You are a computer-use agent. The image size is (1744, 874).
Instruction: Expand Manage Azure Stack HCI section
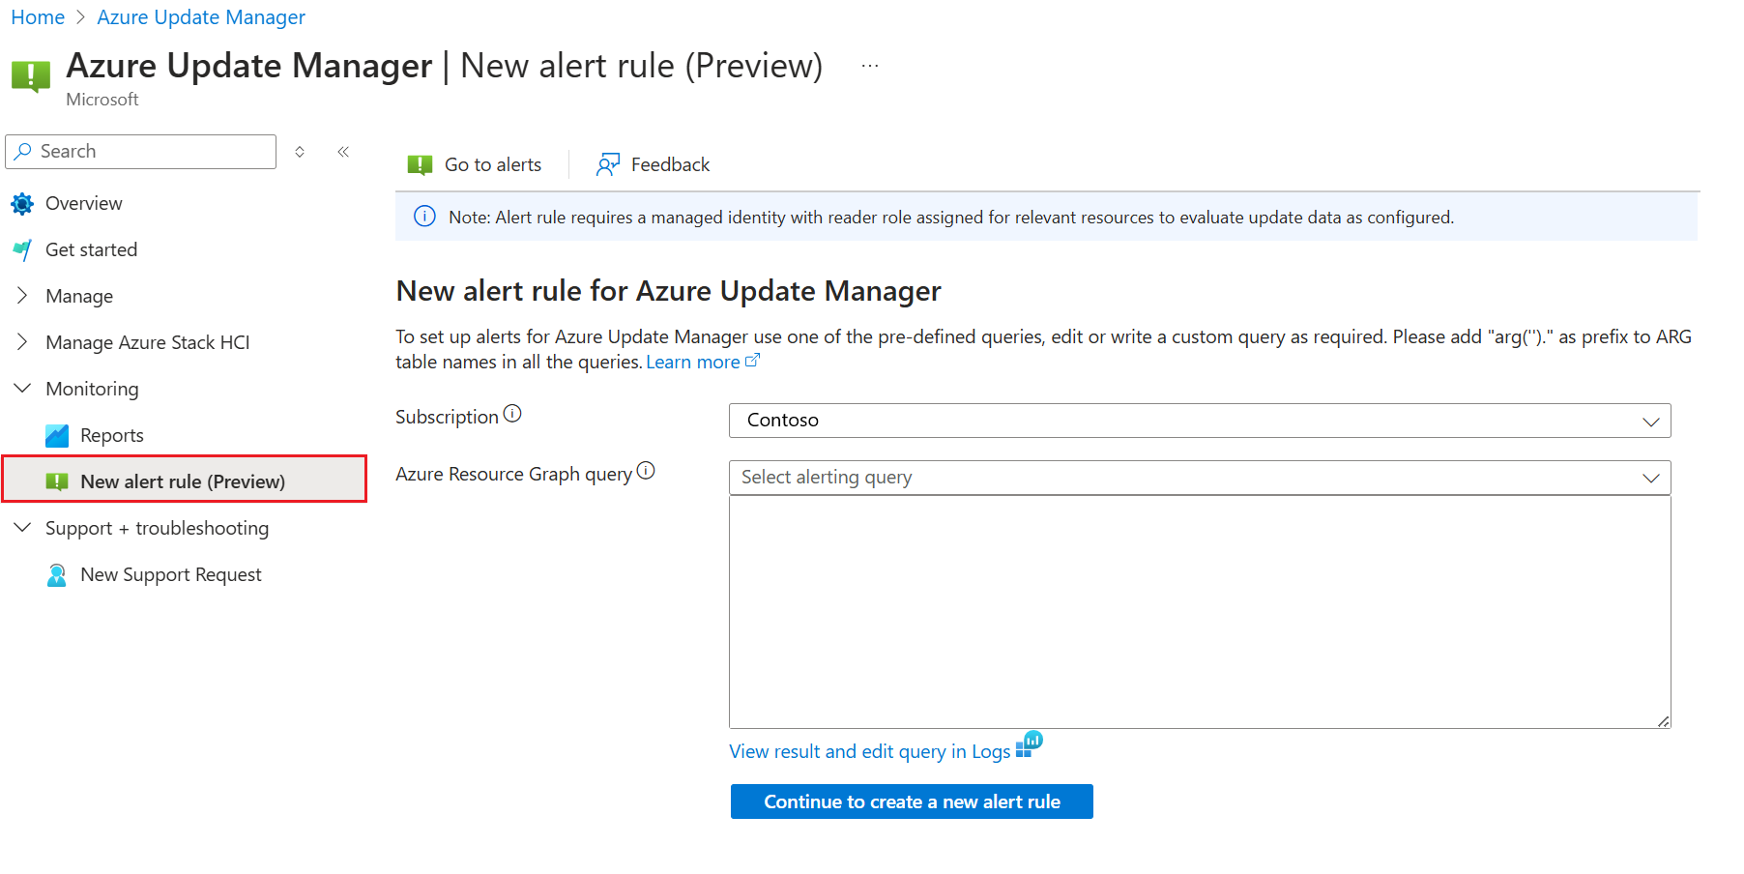[22, 342]
